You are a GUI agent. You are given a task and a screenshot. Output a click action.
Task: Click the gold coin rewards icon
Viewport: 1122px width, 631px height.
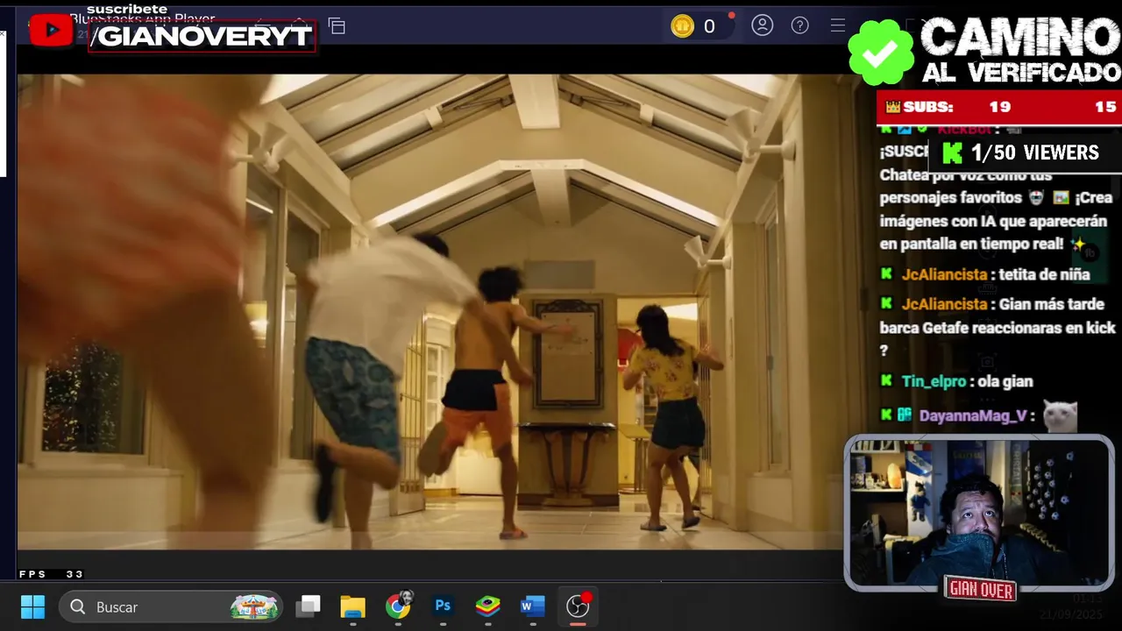pyautogui.click(x=682, y=26)
